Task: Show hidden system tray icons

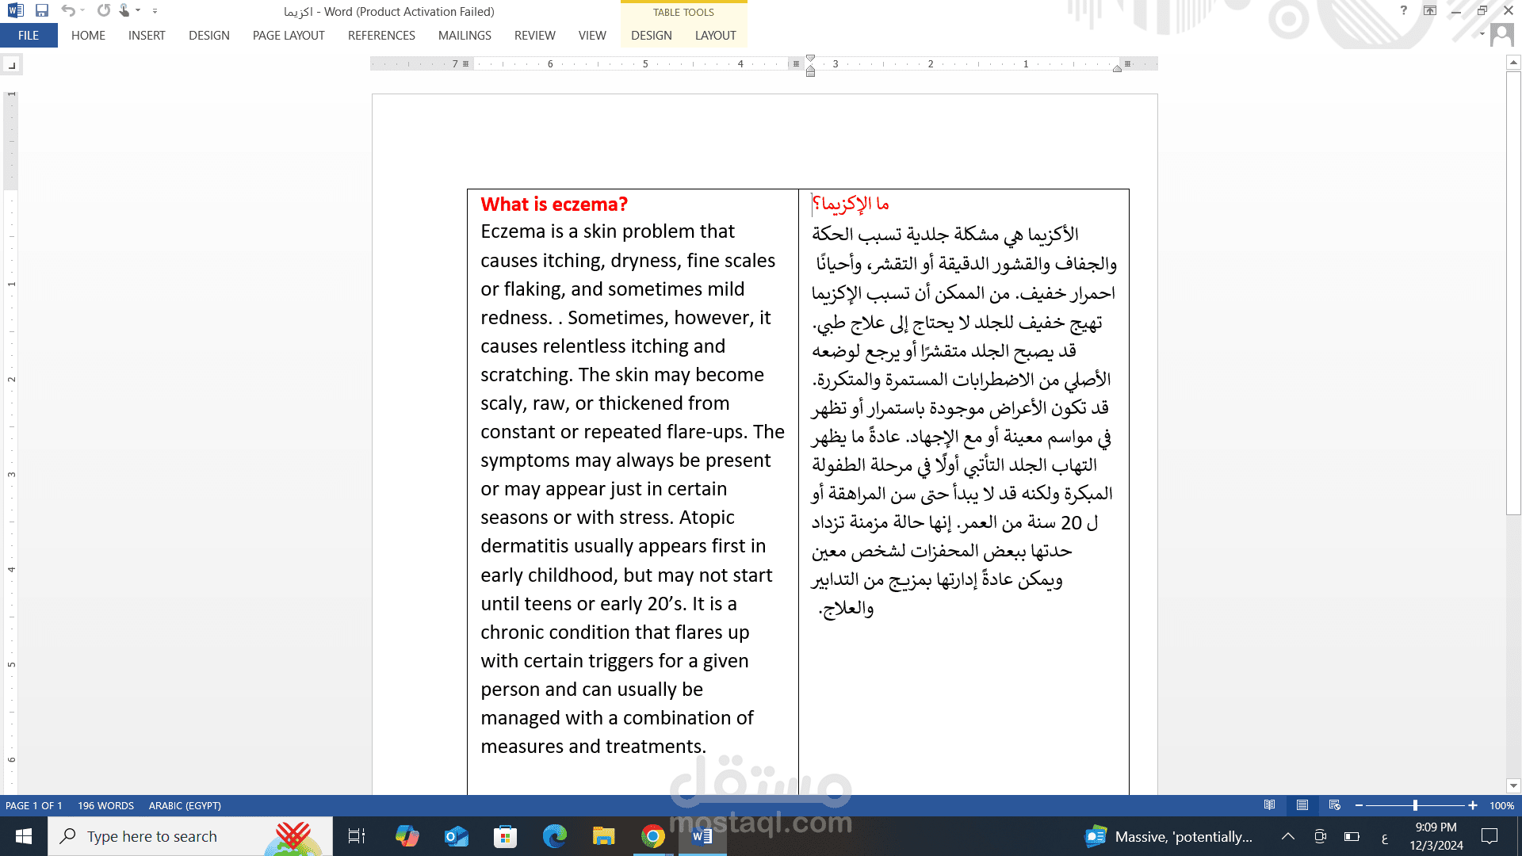Action: pos(1288,836)
